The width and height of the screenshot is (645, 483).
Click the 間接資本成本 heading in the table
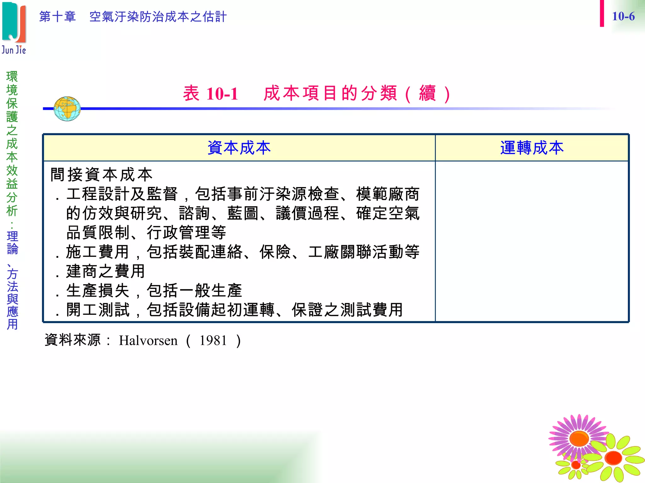pyautogui.click(x=101, y=175)
